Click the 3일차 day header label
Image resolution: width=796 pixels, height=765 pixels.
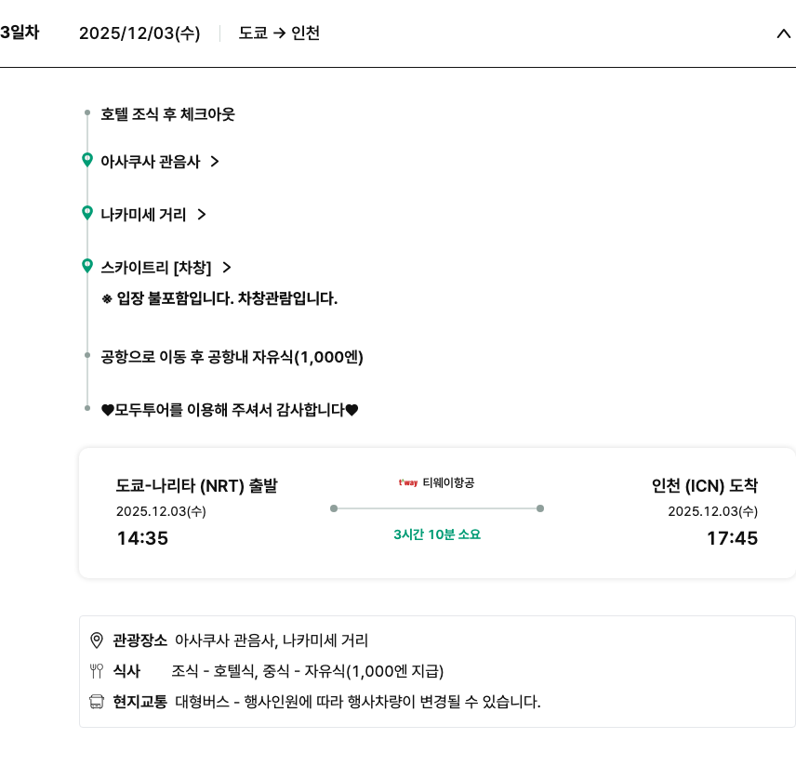pos(20,33)
